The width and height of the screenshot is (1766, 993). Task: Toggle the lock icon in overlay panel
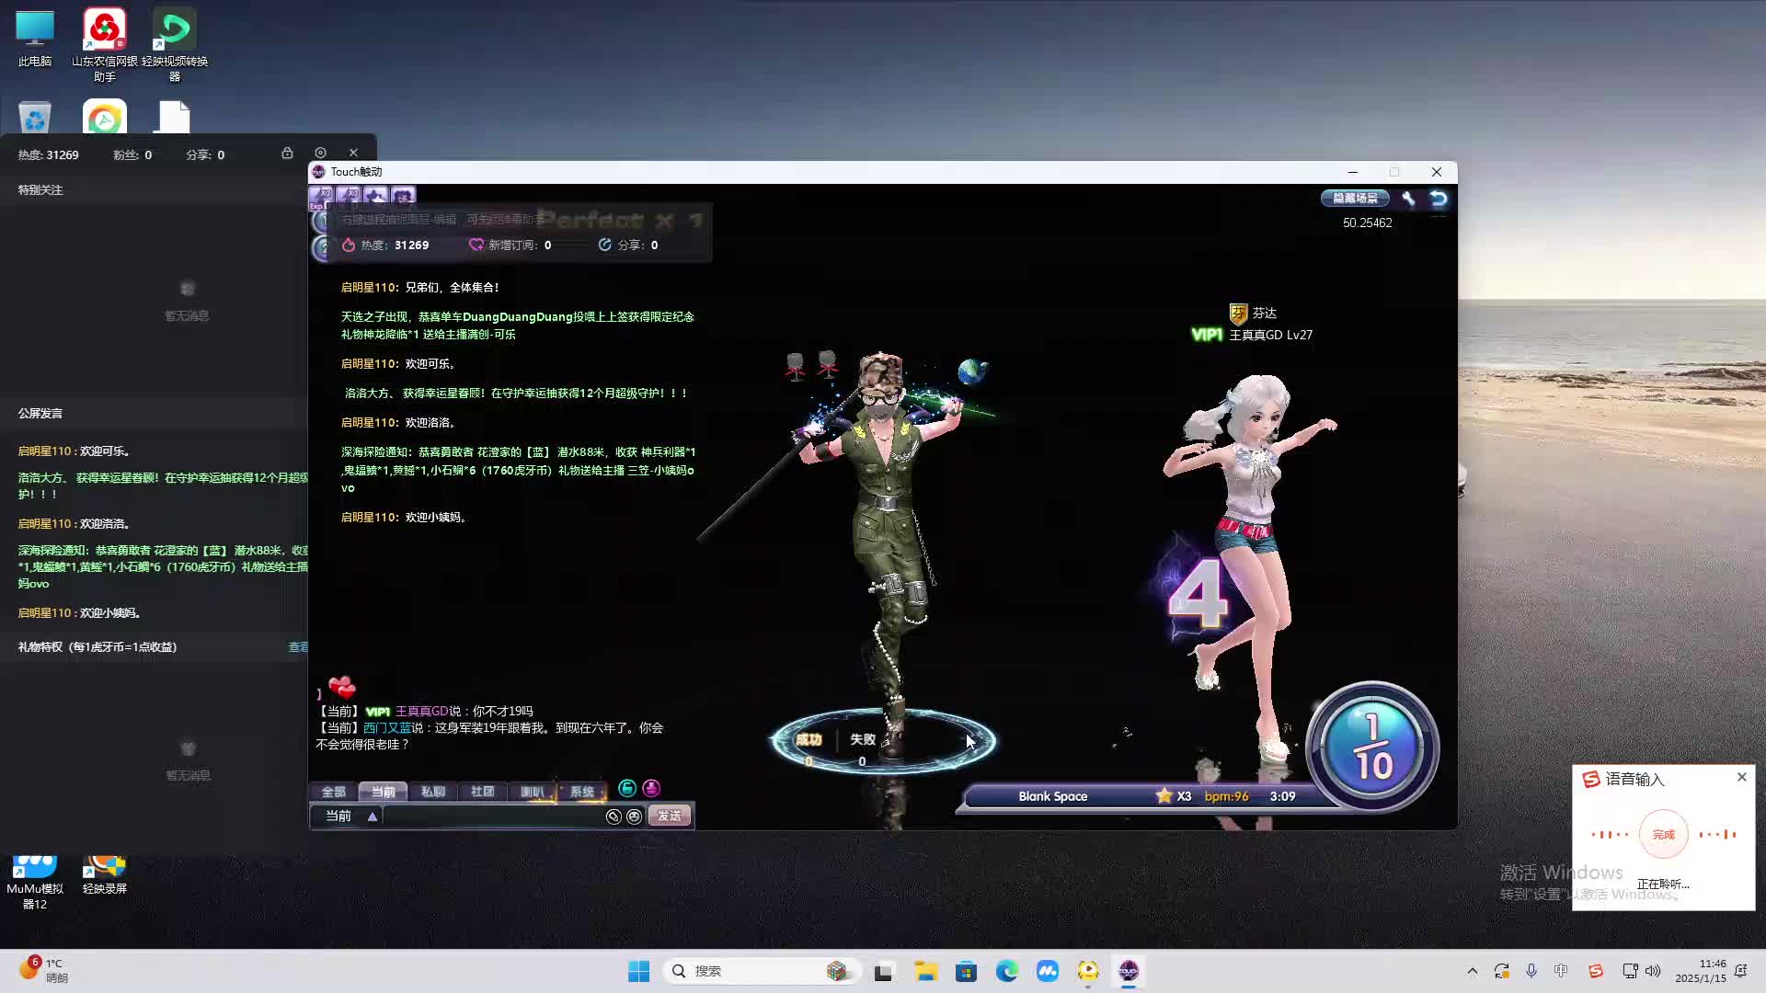coord(287,153)
